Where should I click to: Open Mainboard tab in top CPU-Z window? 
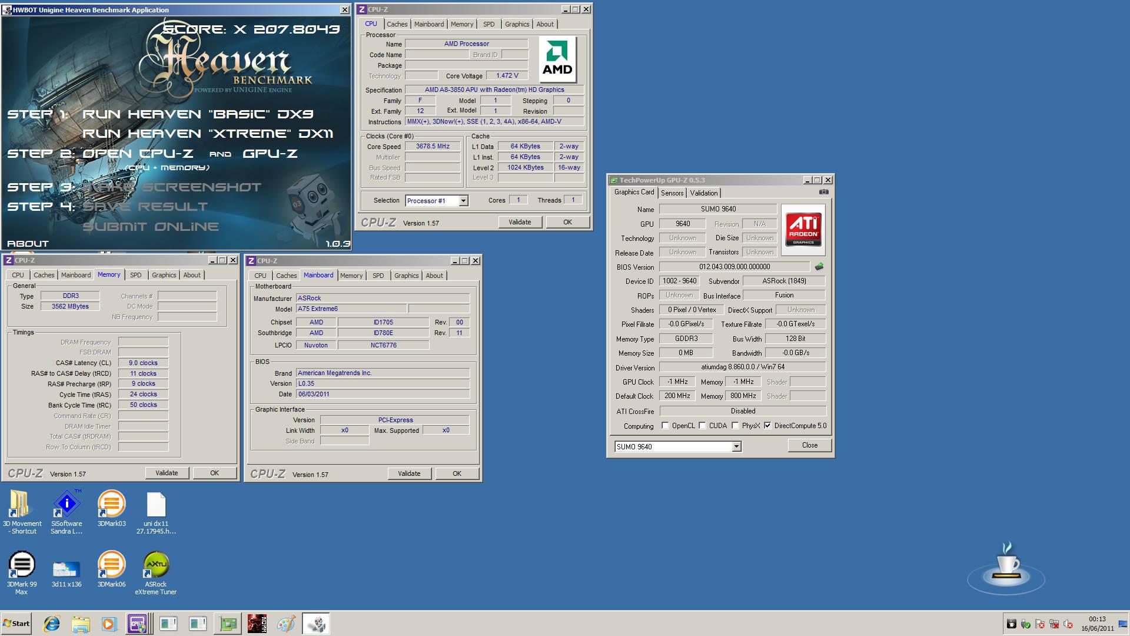point(429,24)
